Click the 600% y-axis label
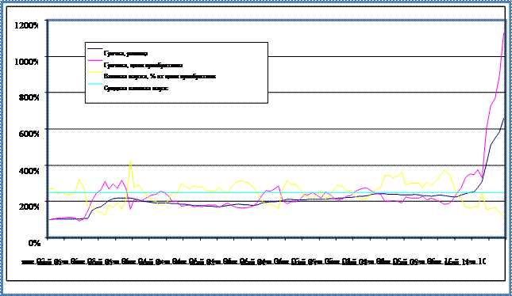Viewport: 512px width, 296px height. pos(29,134)
